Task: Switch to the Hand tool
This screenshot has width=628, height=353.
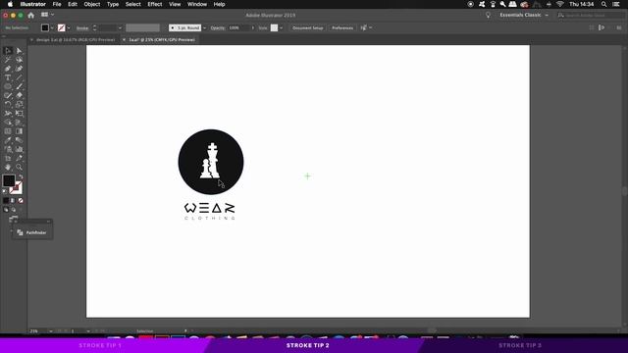Action: tap(8, 168)
